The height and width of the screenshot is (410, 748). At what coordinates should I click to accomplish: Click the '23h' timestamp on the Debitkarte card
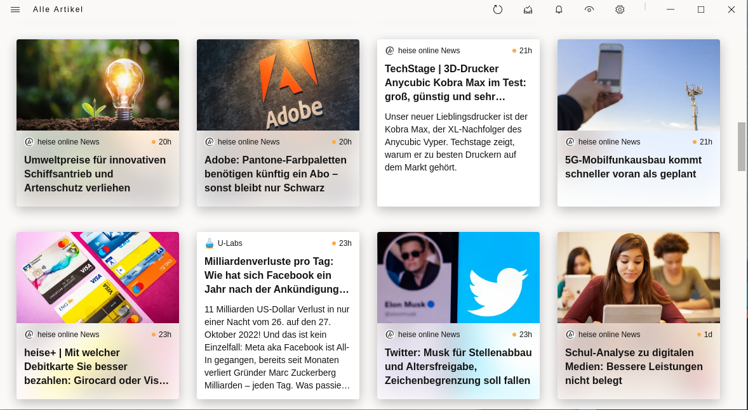[x=165, y=335]
